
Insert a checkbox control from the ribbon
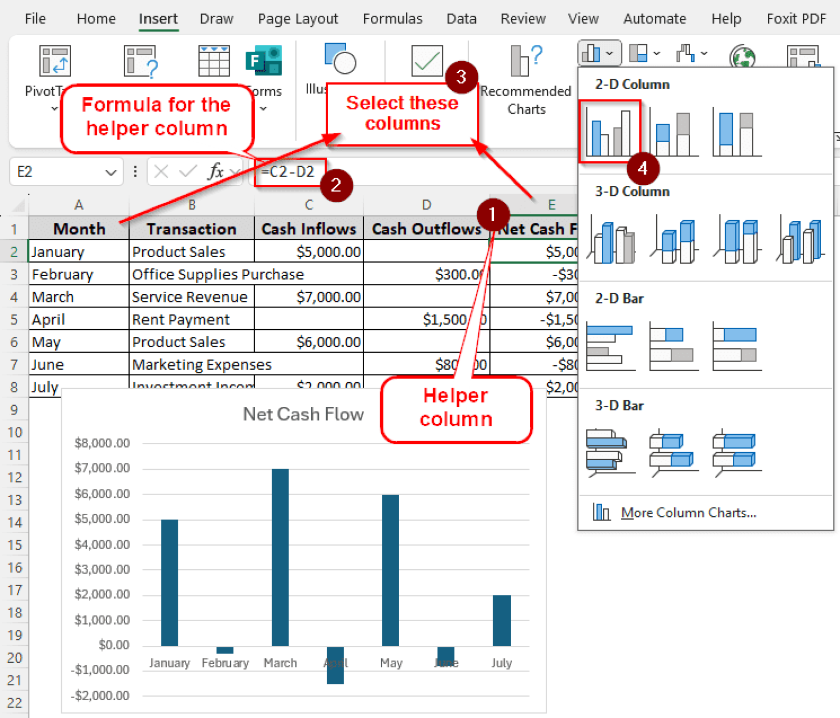[427, 60]
